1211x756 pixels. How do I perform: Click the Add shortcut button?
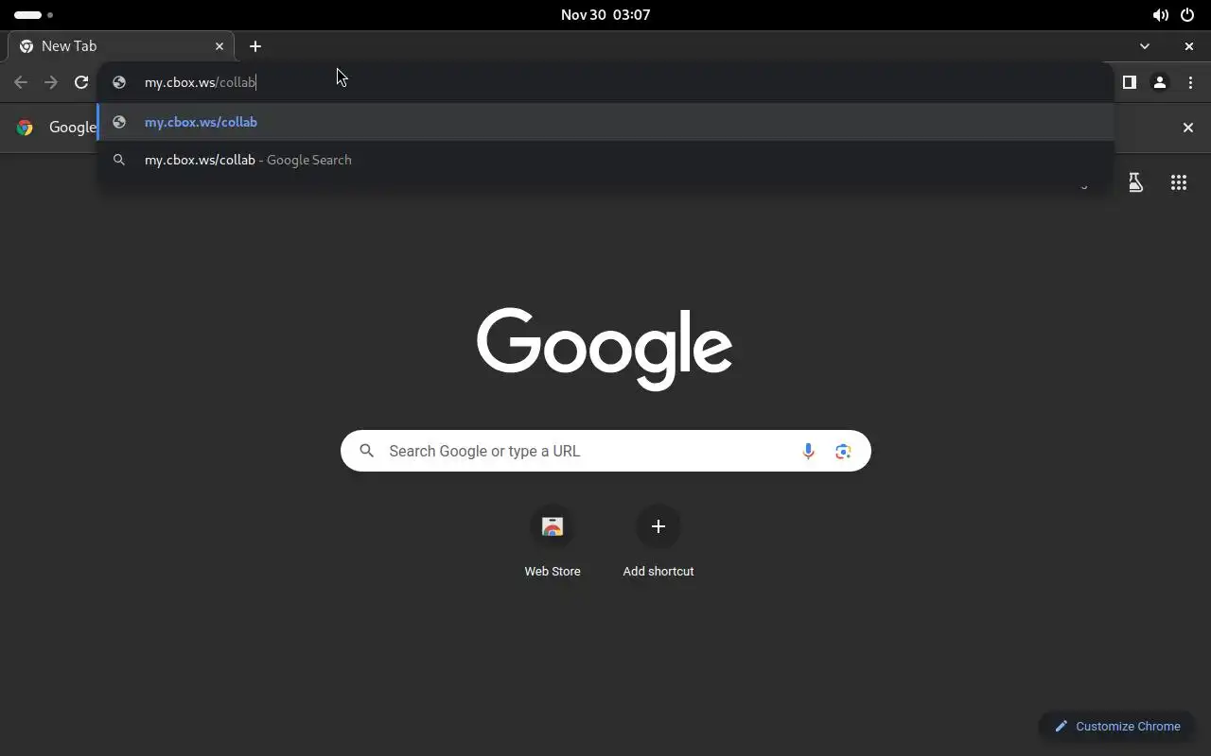[658, 542]
